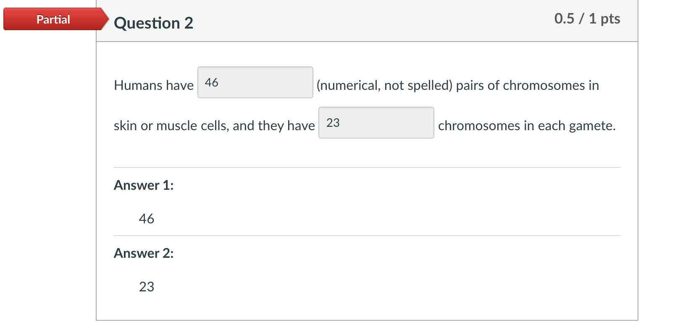This screenshot has width=688, height=330.
Task: Click 'pairs of chromosomes in' text
Action: 528,85
